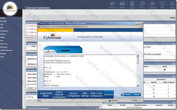This screenshot has width=177, height=110.
Task: Click the Internet zone globe in status bar
Action: tap(110, 100)
